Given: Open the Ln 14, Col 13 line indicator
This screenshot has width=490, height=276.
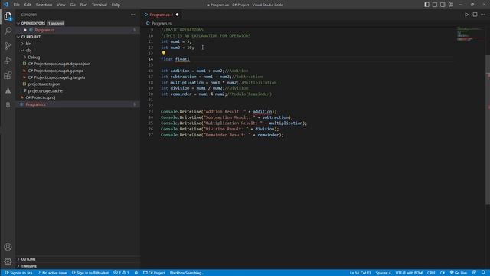Looking at the screenshot, I should 360,273.
